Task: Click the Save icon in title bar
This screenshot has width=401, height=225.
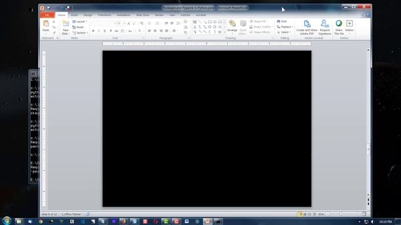Action: [48, 8]
